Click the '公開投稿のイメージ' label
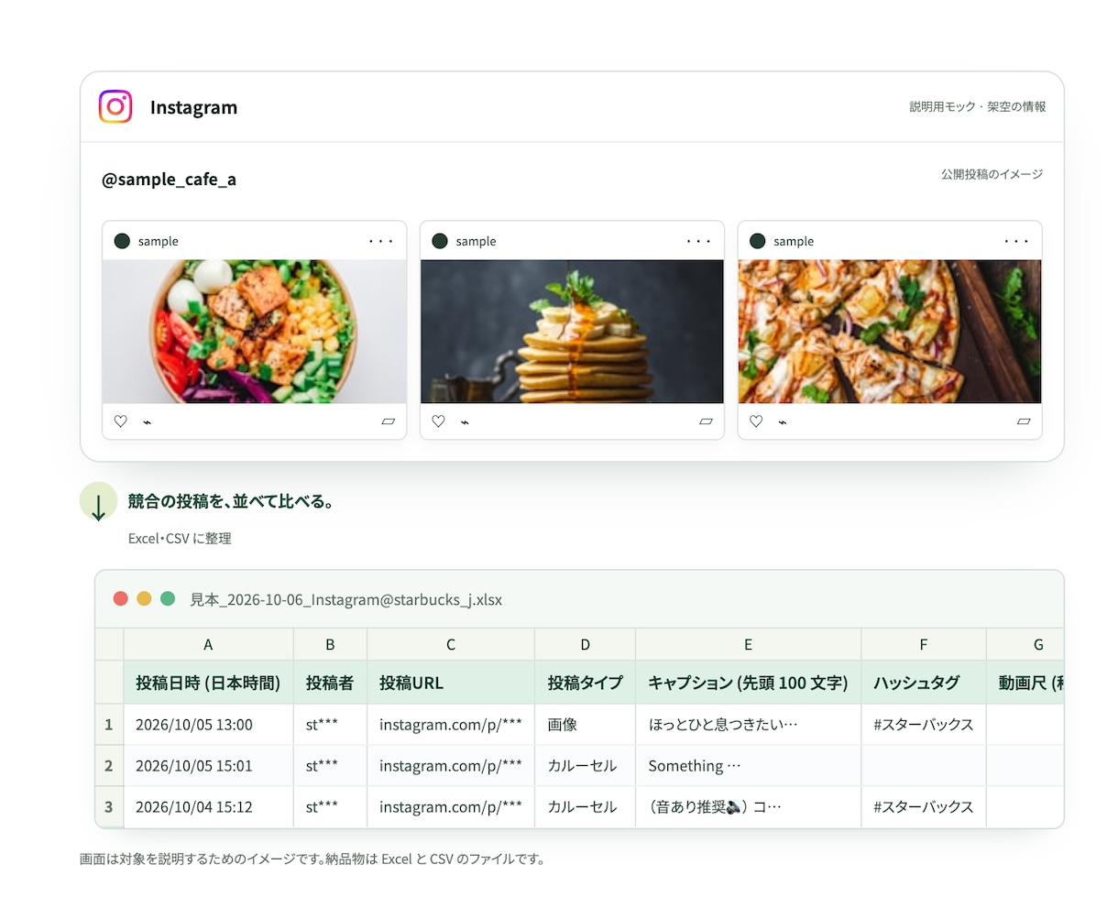 (x=992, y=174)
